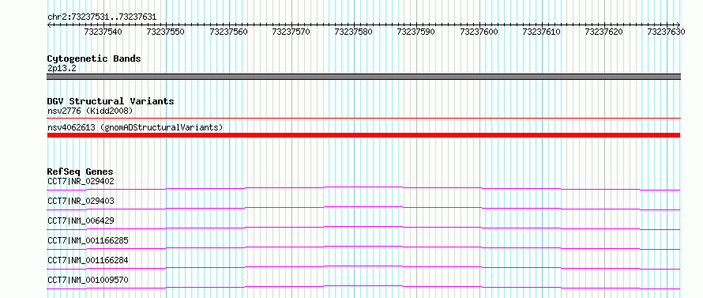Select the gray 2p13.2 cytogenetic band bar
The image size is (703, 298).
pyautogui.click(x=363, y=77)
